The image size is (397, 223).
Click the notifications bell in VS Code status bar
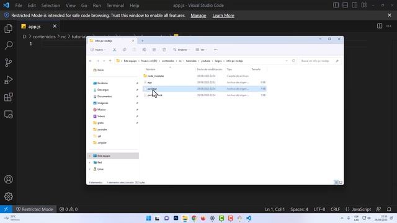coord(389,209)
